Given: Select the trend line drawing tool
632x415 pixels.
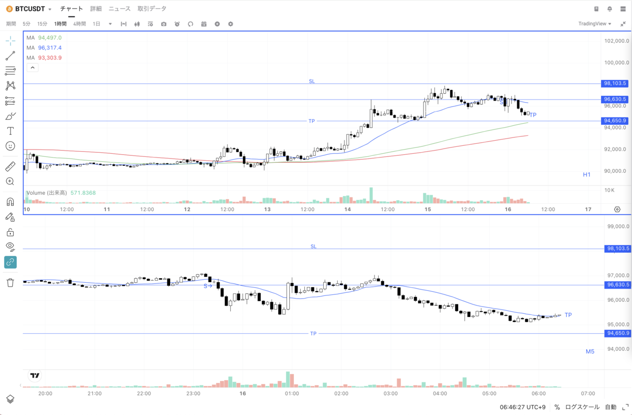Looking at the screenshot, I should tap(11, 55).
